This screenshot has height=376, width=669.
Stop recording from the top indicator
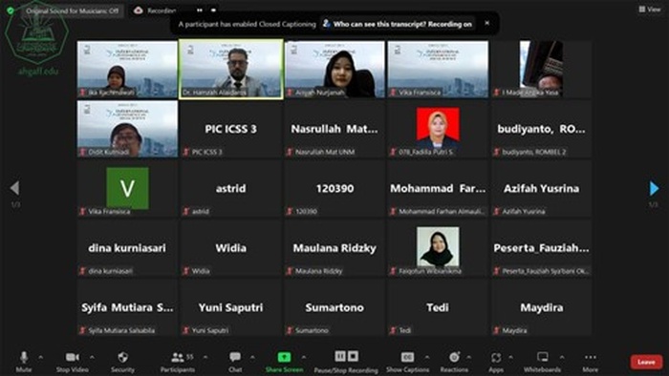coord(213,10)
